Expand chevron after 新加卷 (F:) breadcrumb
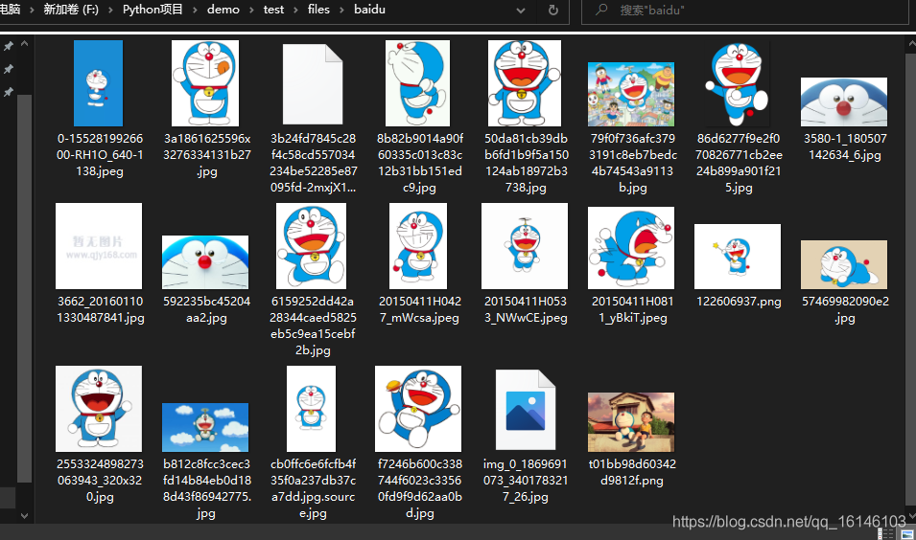Screen dimensions: 916x540 click(x=110, y=10)
